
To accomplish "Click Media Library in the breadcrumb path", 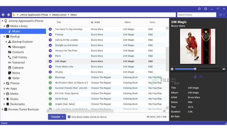I will [59, 15].
